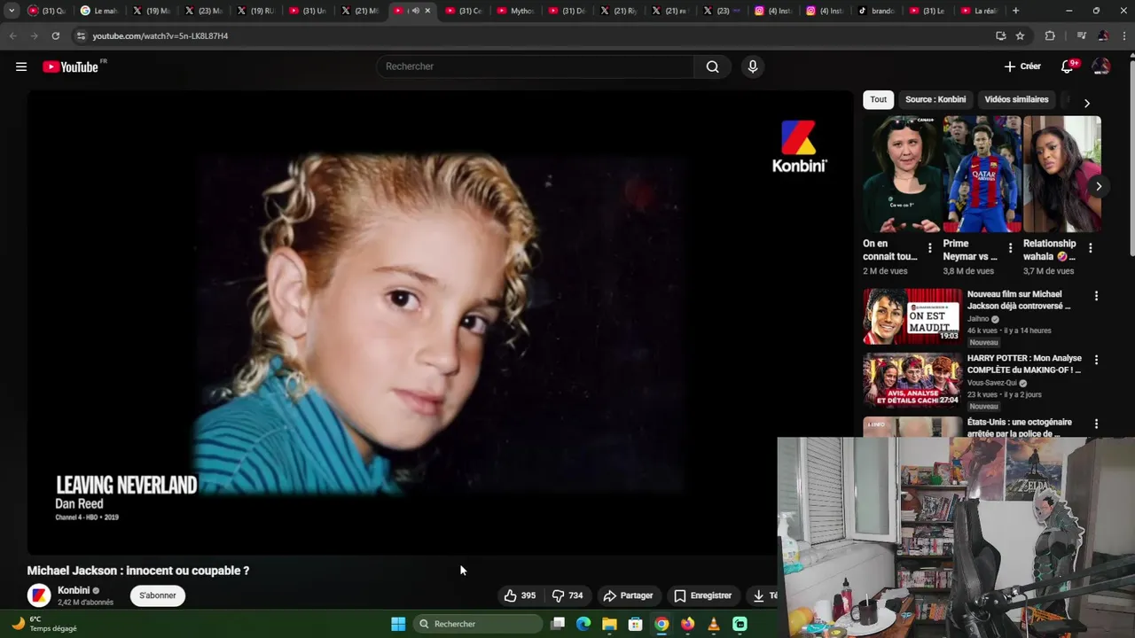Click the Chrome address bar URL

(x=160, y=35)
